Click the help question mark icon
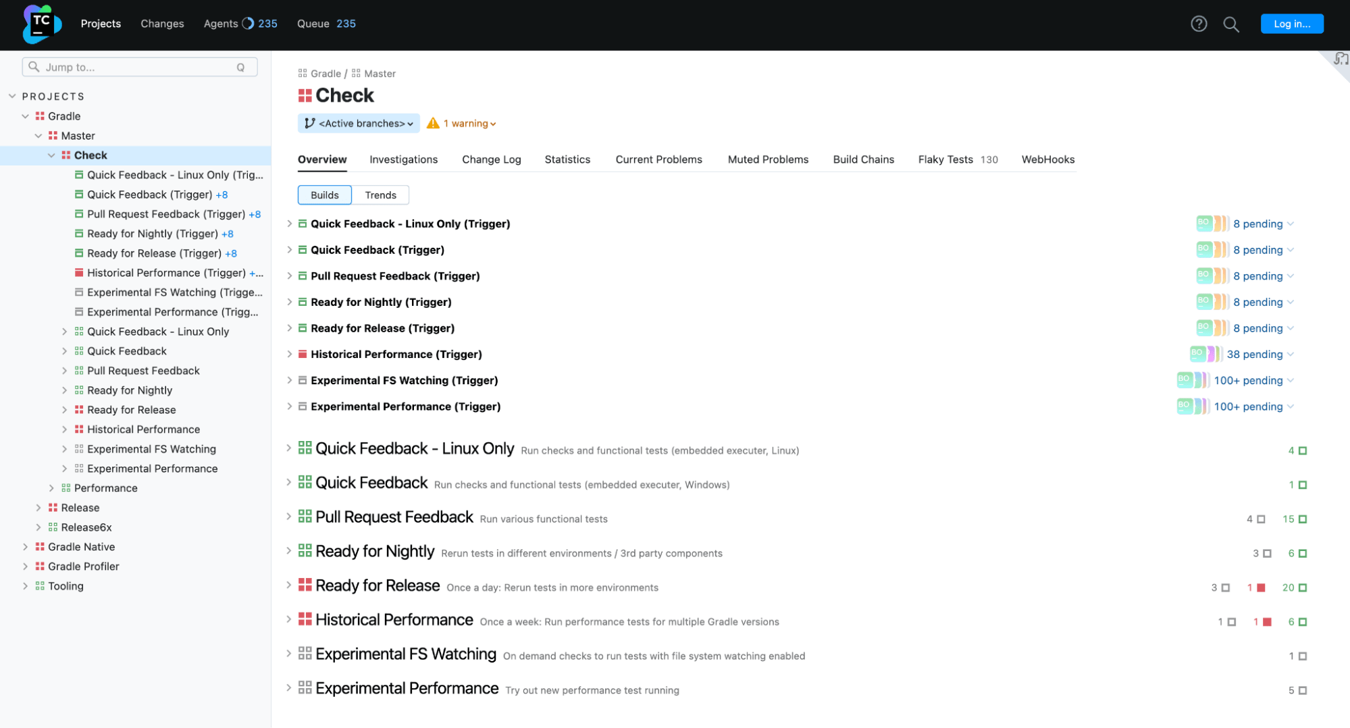This screenshot has width=1350, height=728. 1199,24
